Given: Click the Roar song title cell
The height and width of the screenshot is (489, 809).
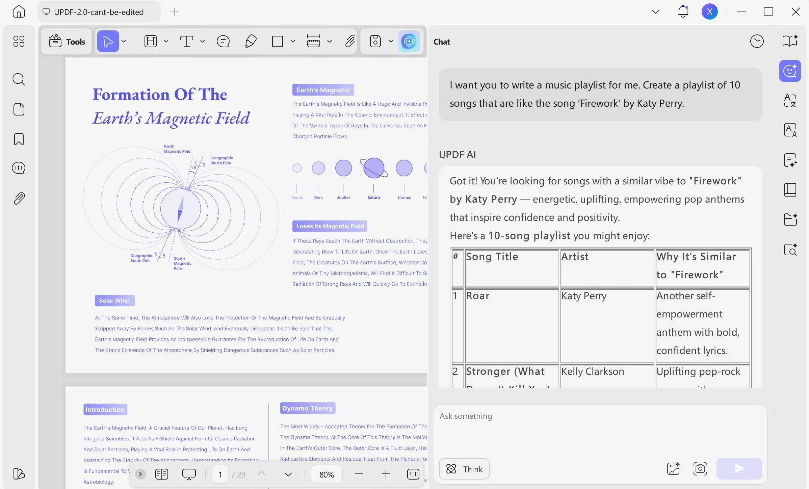Looking at the screenshot, I should (512, 326).
